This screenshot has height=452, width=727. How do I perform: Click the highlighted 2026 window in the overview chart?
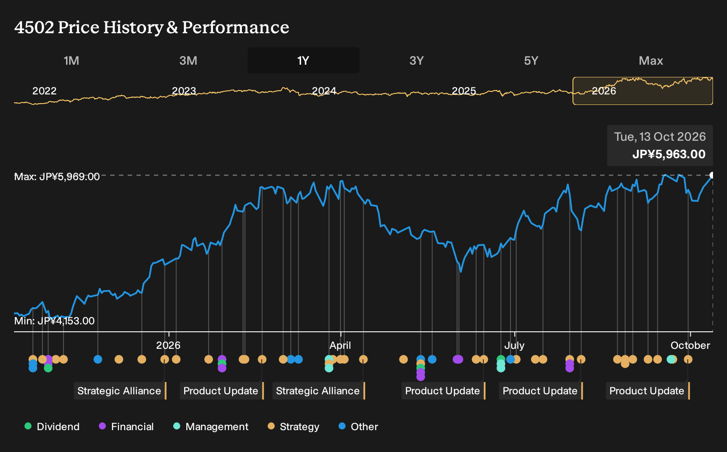point(643,91)
